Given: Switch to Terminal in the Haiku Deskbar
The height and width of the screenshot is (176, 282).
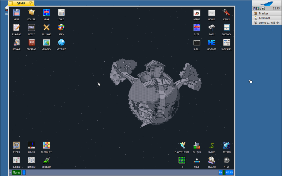Looking at the screenshot, I should 264,18.
